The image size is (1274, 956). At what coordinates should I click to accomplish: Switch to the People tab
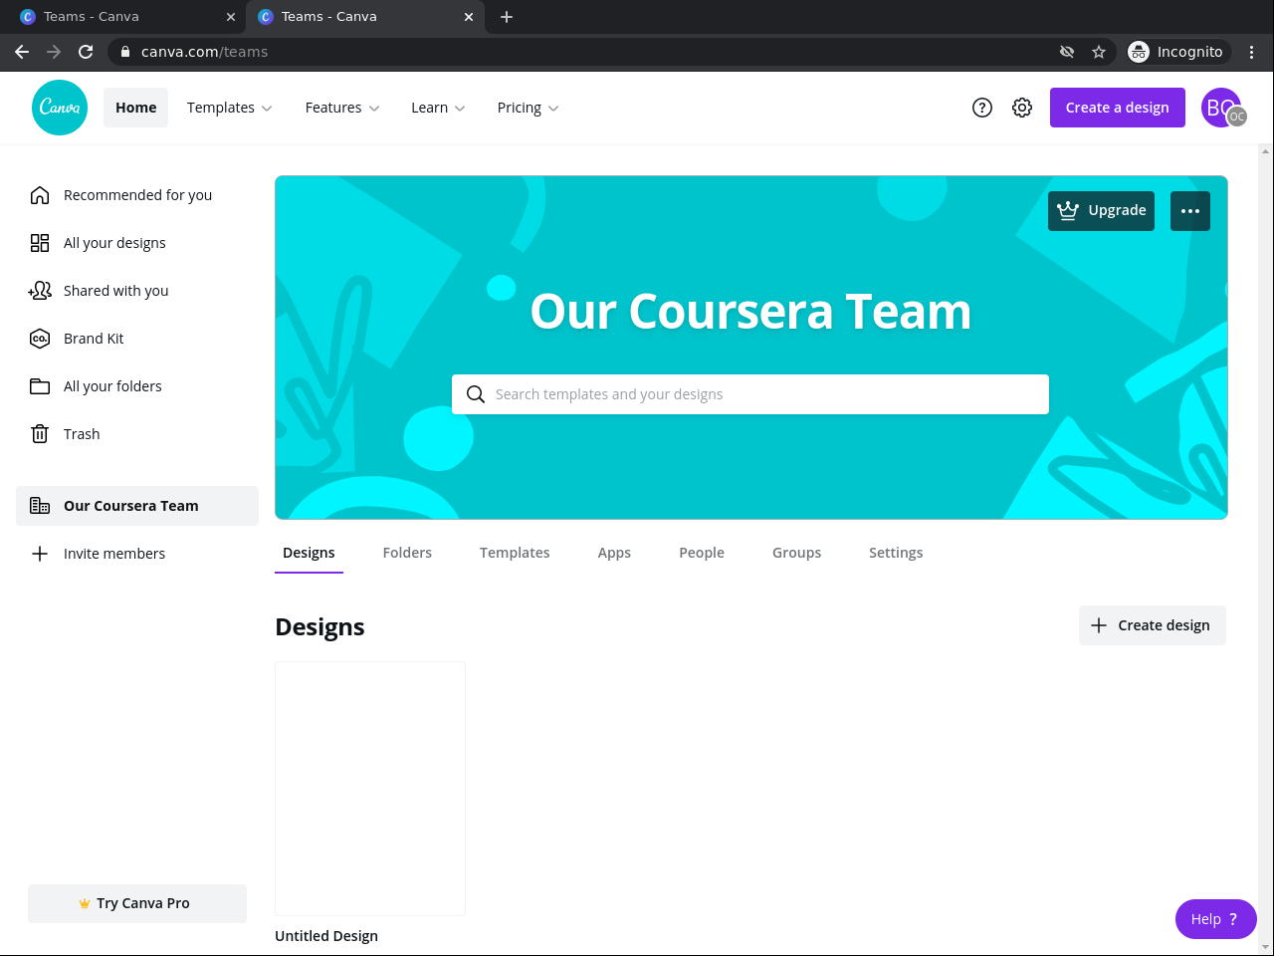click(702, 553)
